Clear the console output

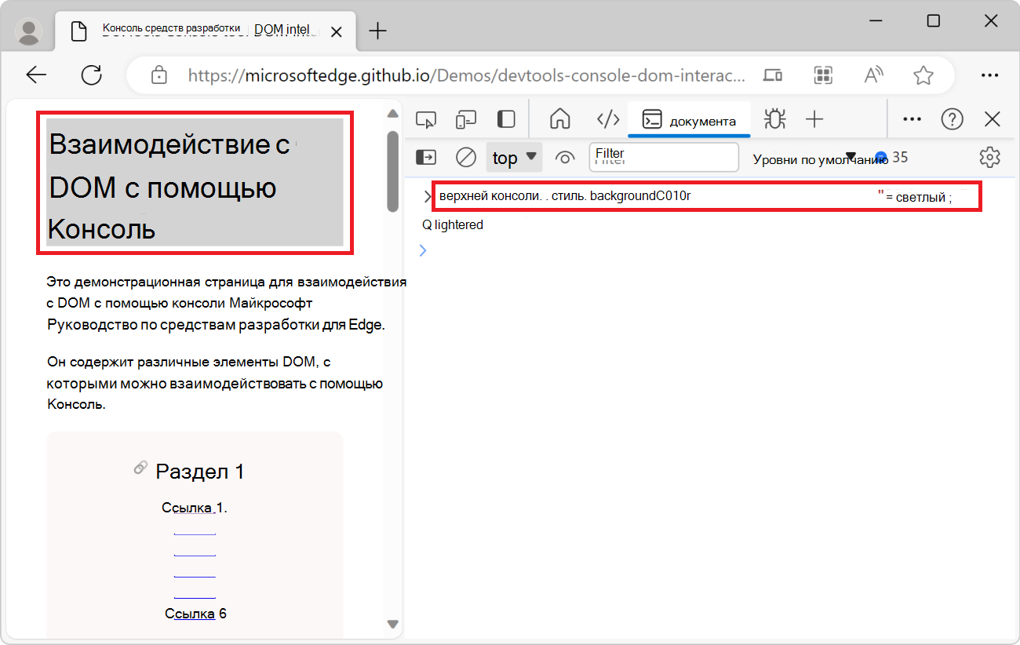tap(465, 157)
